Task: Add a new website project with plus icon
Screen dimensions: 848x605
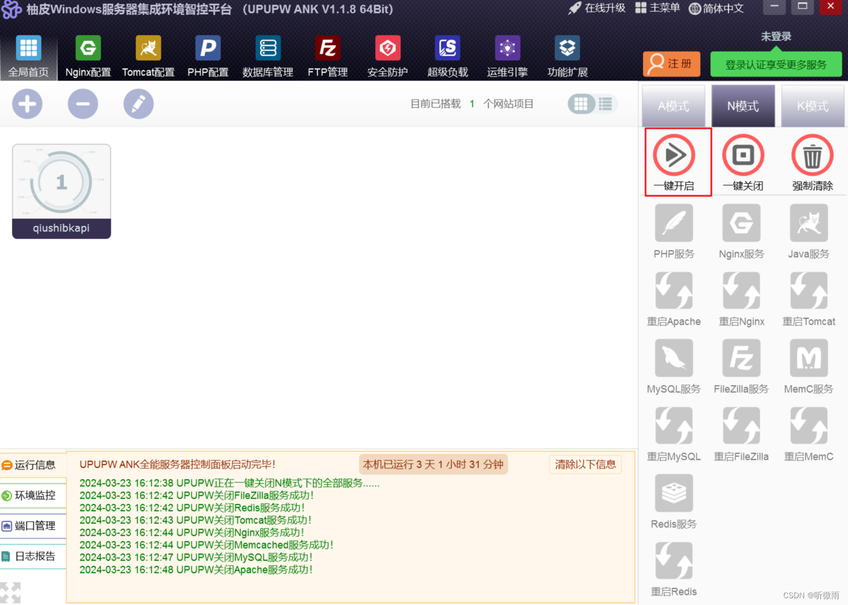Action: point(28,104)
